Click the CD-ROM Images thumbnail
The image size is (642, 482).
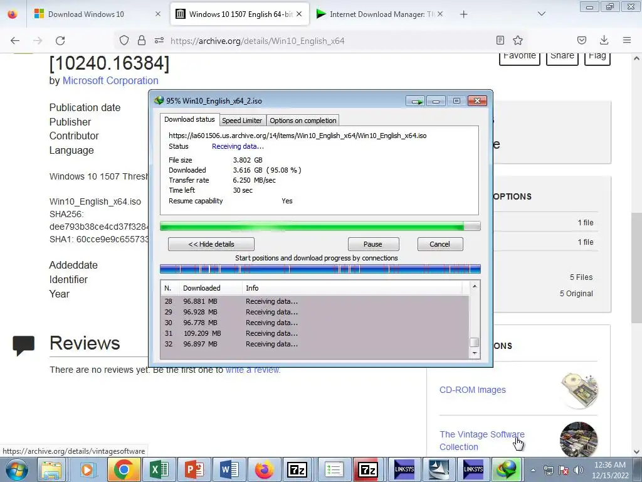[x=579, y=390]
